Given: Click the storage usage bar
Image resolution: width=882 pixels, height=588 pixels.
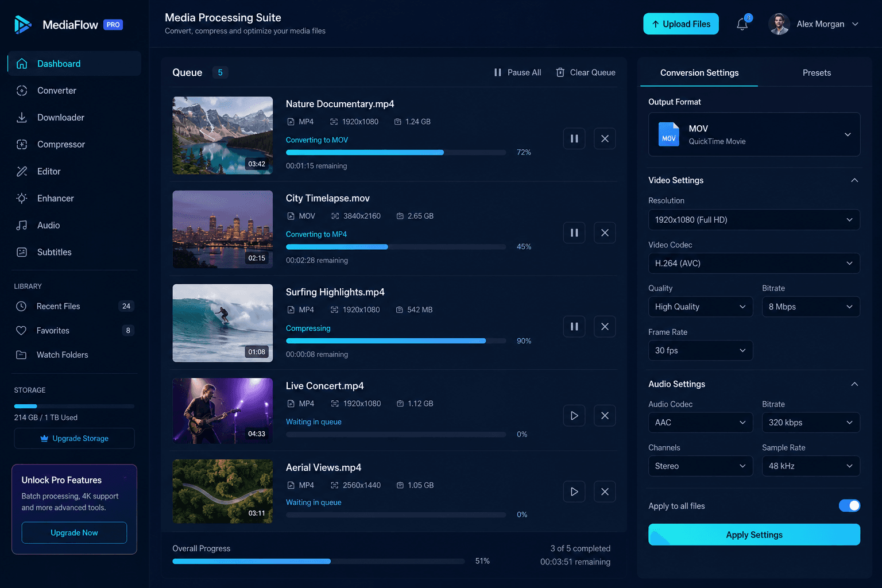Looking at the screenshot, I should pos(75,406).
